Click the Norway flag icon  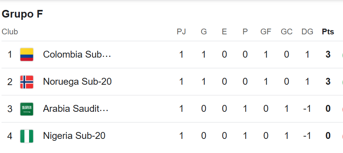(27, 82)
